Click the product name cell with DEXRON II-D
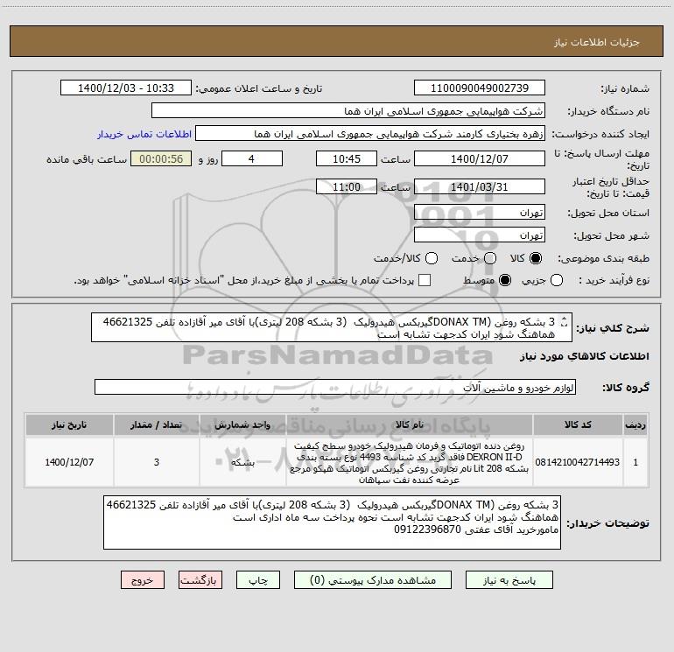674x652 pixels. 410,462
